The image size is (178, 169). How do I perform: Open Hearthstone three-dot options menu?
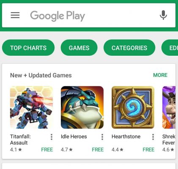pos(153,137)
